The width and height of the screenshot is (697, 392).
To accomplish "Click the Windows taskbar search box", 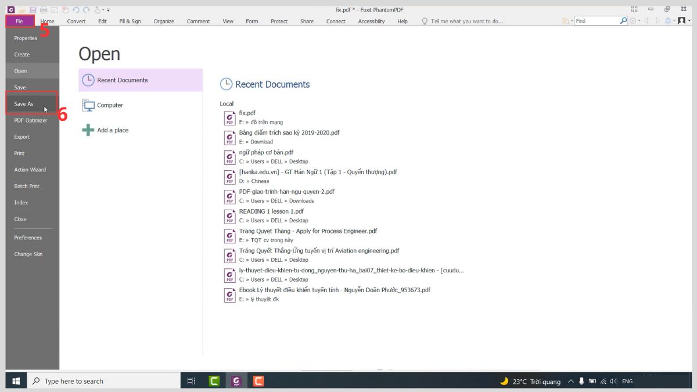I will (103, 381).
